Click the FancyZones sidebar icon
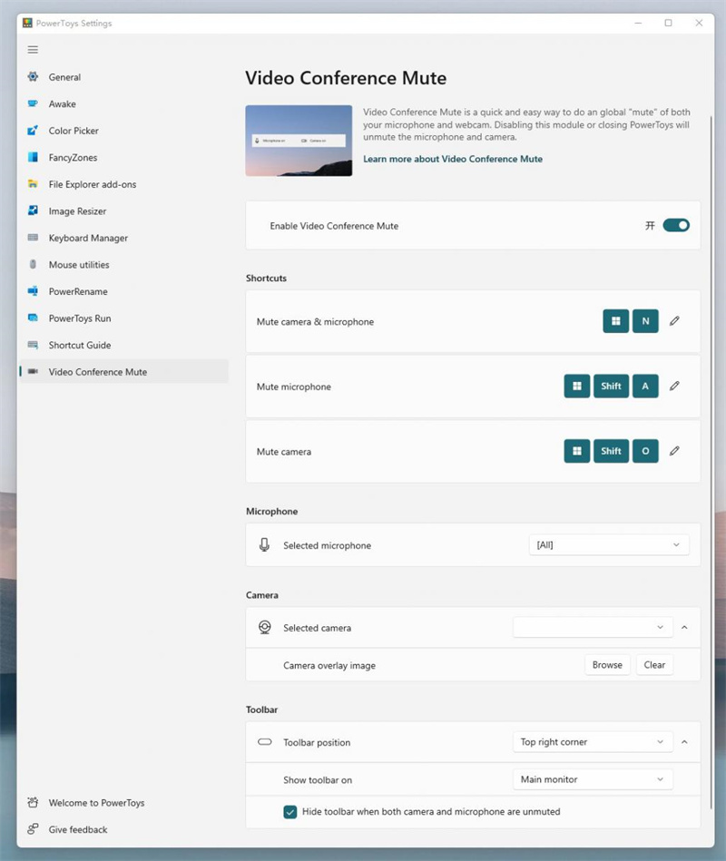Screen dimensions: 726x861 (x=34, y=158)
